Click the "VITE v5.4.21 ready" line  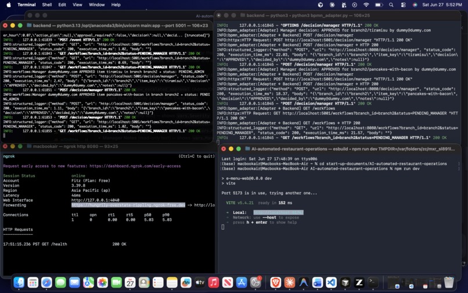[x=259, y=203]
